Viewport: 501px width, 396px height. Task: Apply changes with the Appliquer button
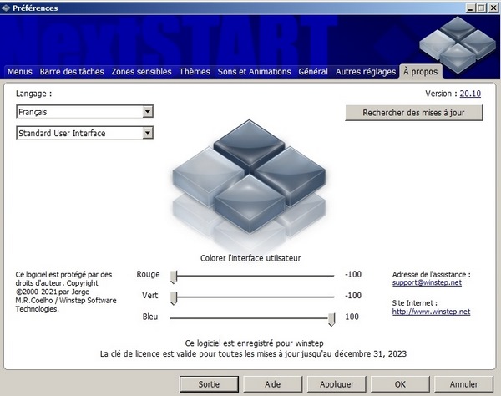pyautogui.click(x=337, y=384)
